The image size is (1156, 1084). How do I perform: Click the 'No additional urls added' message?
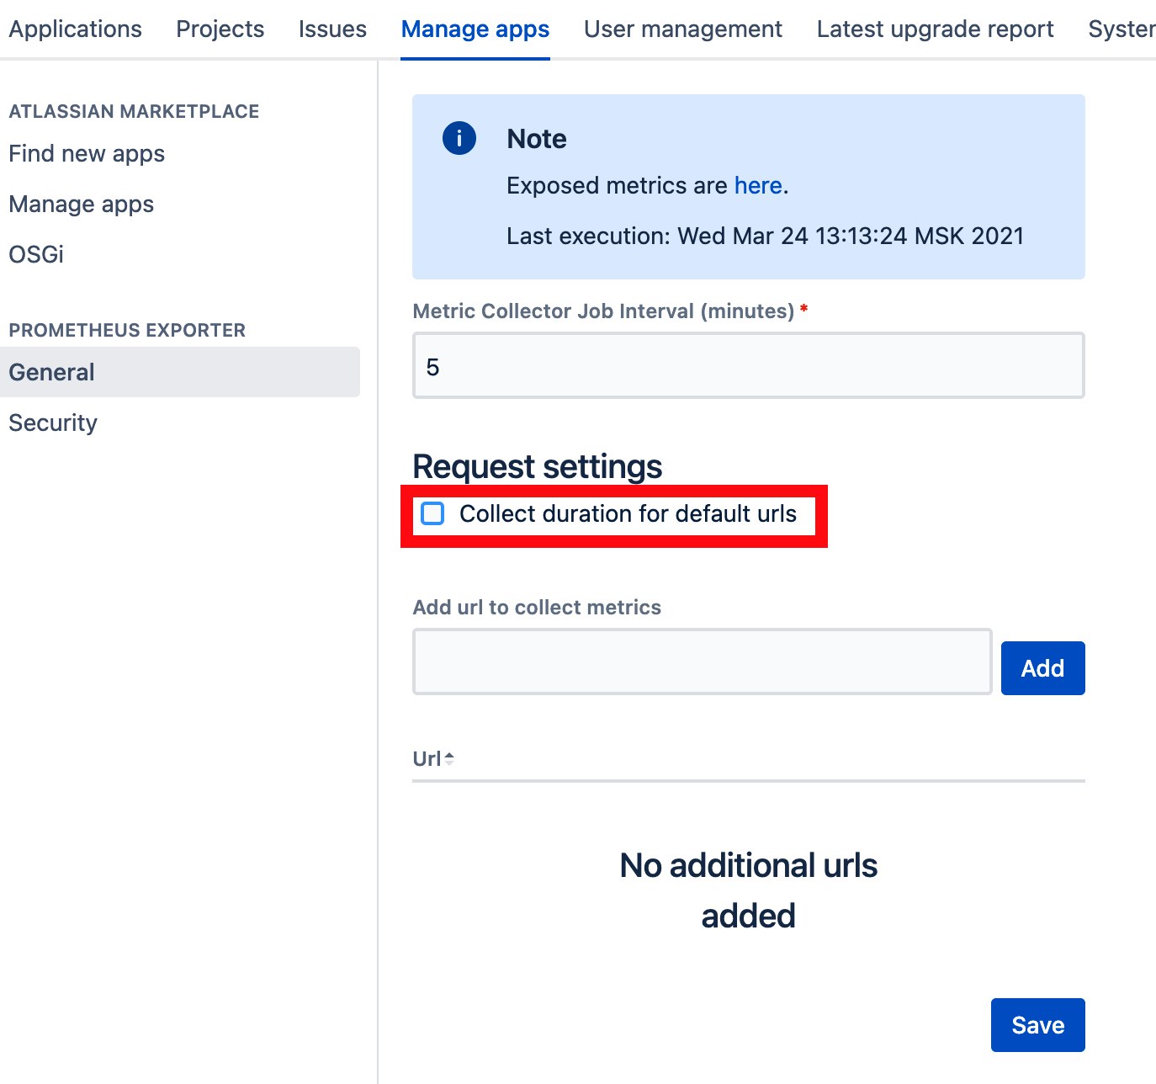[748, 890]
